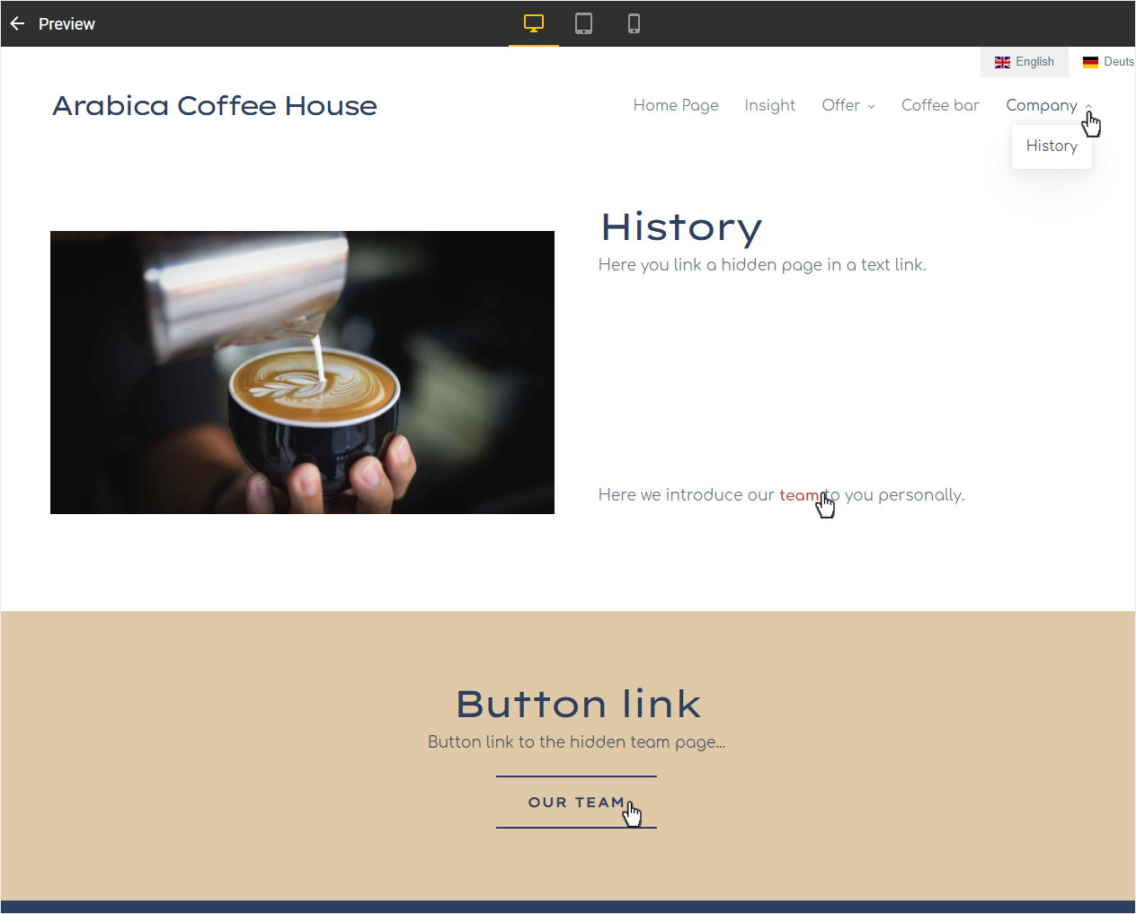
Task: Click the latte art coffee image
Action: [302, 372]
